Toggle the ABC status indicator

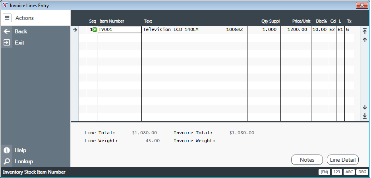click(349, 172)
